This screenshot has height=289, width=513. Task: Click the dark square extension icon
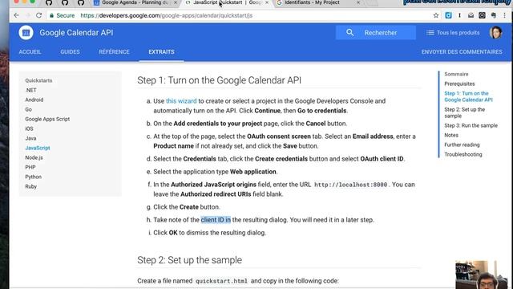point(482,15)
